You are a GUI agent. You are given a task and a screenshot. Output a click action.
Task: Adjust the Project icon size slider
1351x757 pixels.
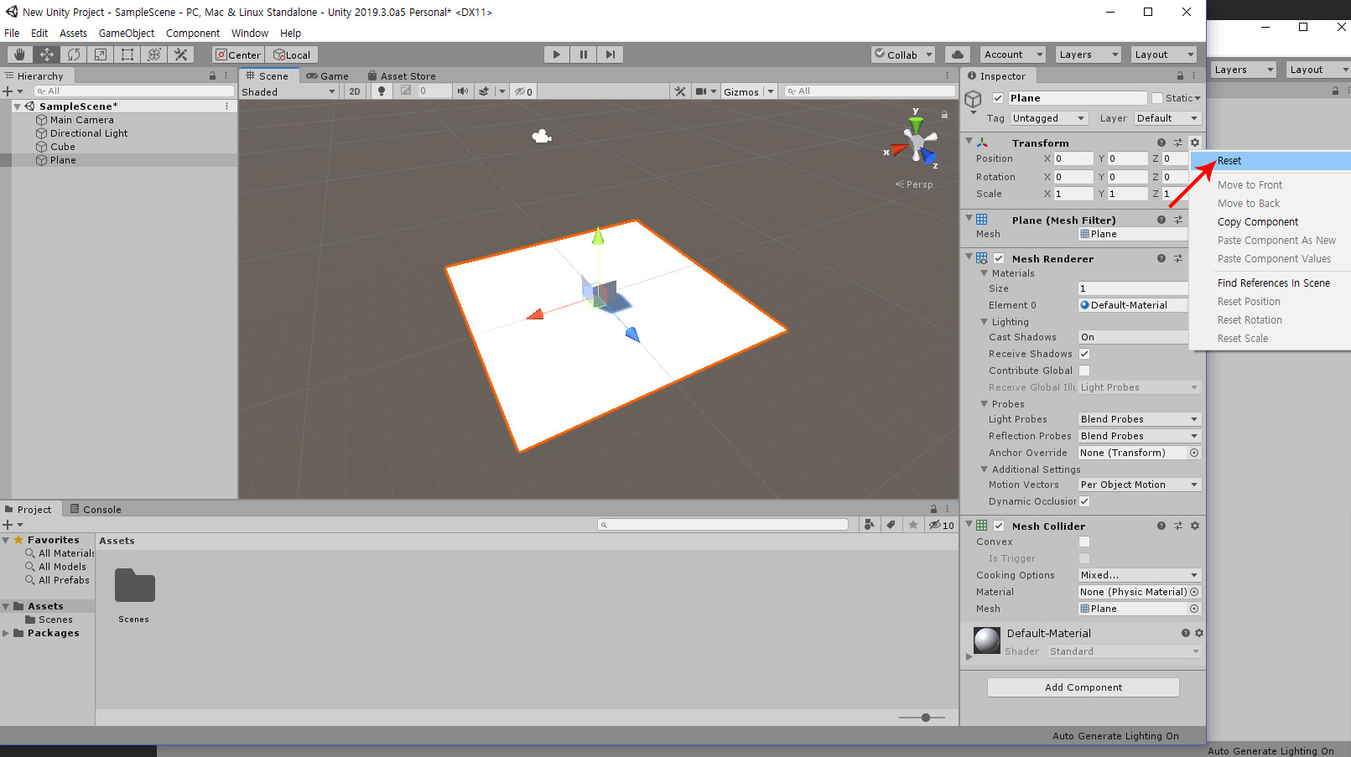click(x=926, y=718)
